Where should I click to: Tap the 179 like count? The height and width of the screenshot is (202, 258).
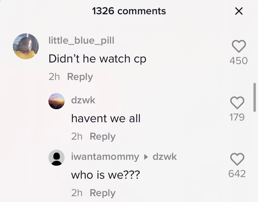pos(237,117)
